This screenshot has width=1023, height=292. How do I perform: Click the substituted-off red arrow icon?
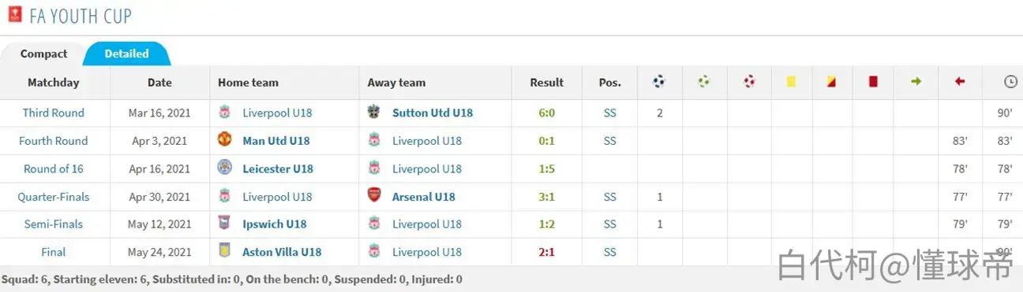(x=960, y=81)
